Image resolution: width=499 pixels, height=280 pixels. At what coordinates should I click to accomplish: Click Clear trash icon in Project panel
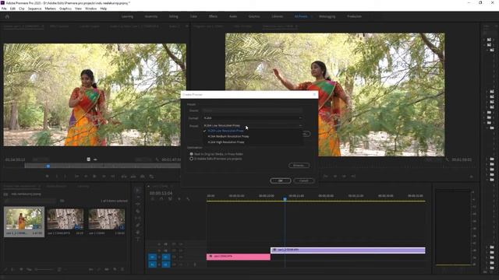tap(122, 269)
